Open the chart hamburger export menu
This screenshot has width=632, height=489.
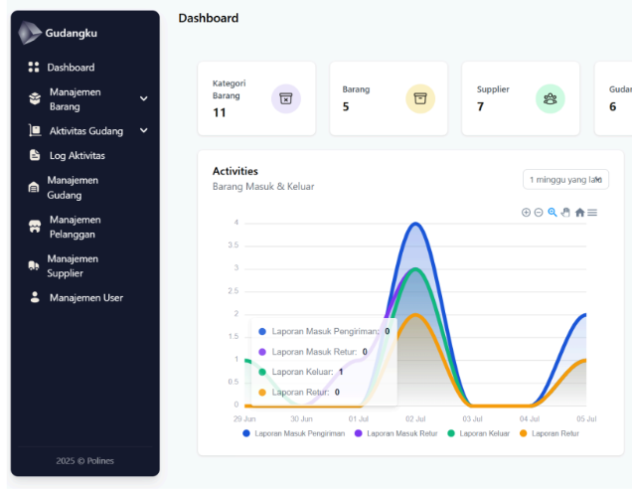point(592,213)
